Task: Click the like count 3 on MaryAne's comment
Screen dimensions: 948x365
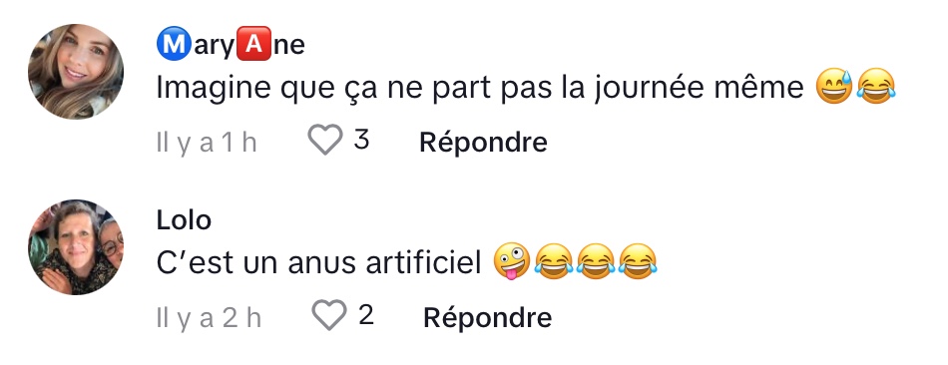Action: pos(361,140)
